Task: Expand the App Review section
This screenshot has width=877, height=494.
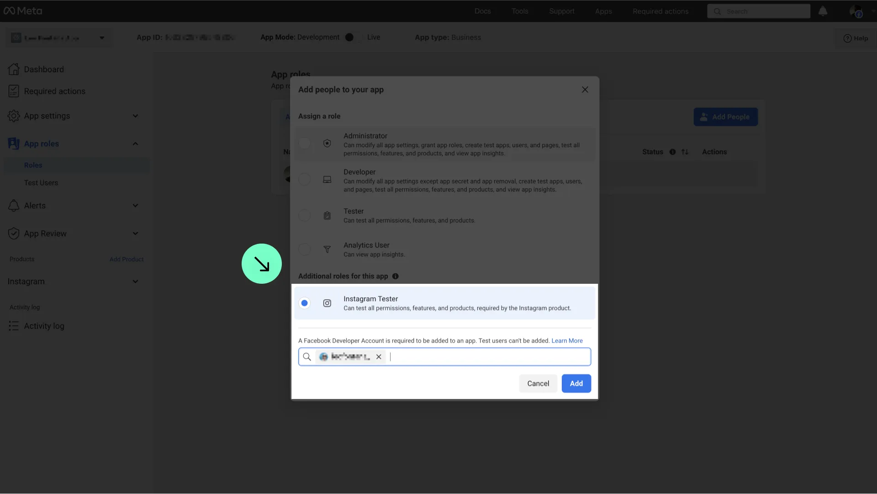Action: [x=135, y=233]
